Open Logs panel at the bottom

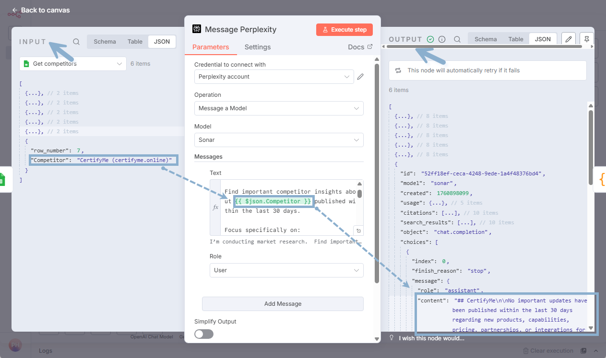pos(46,351)
